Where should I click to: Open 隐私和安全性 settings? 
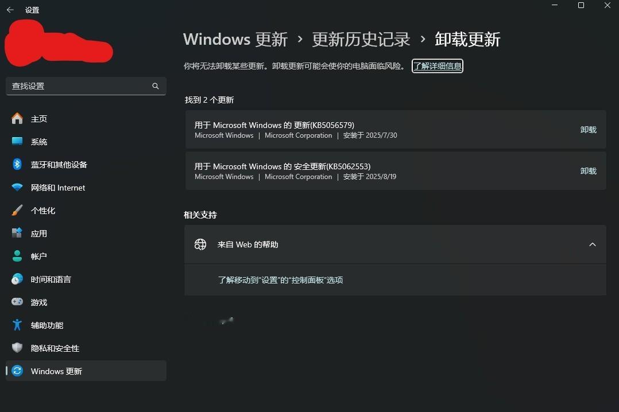tap(55, 348)
